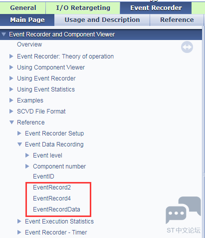Expand SCVD File Format node
This screenshot has width=205, height=238.
(11, 111)
